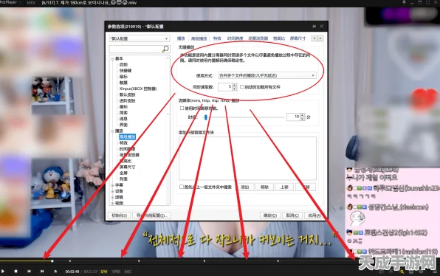Click the video seek bar position handle
This screenshot has width=440, height=276.
[52, 261]
